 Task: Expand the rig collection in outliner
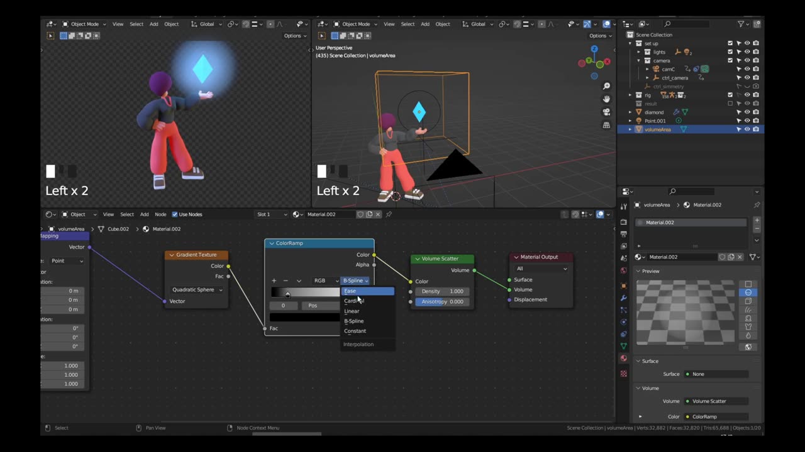(631, 95)
